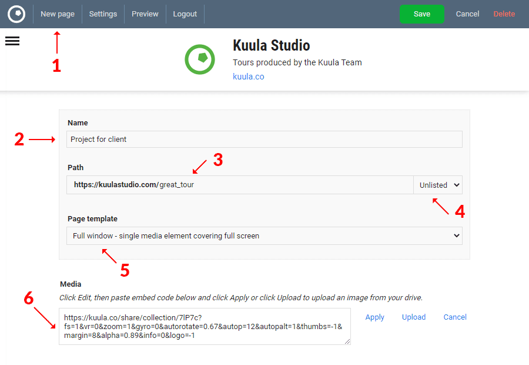Open the hamburger menu icon

tap(12, 41)
